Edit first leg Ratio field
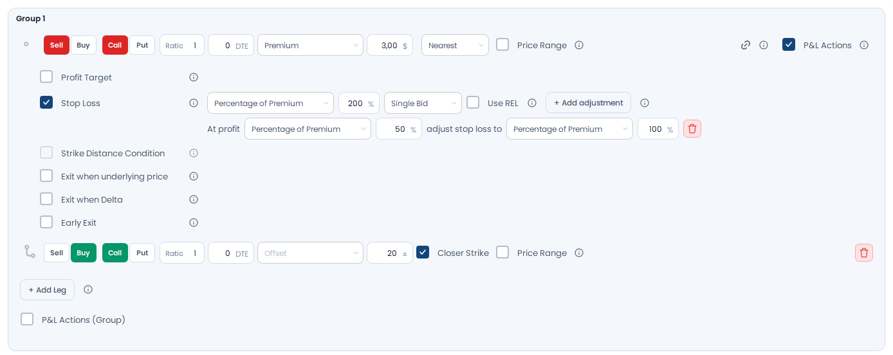This screenshot has height=355, width=893. click(x=182, y=45)
